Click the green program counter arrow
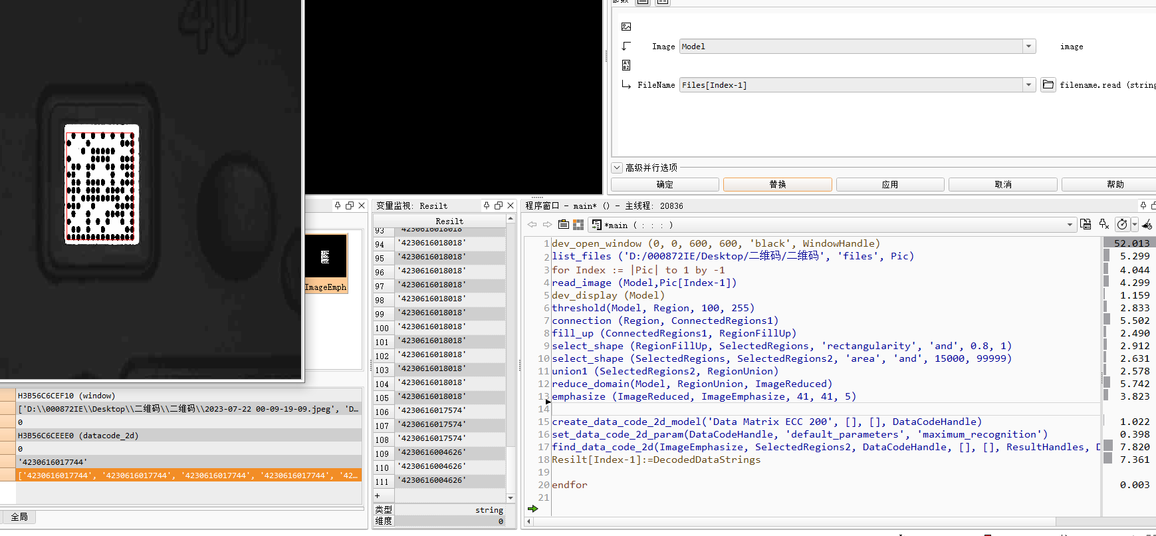The height and width of the screenshot is (536, 1156). click(532, 509)
